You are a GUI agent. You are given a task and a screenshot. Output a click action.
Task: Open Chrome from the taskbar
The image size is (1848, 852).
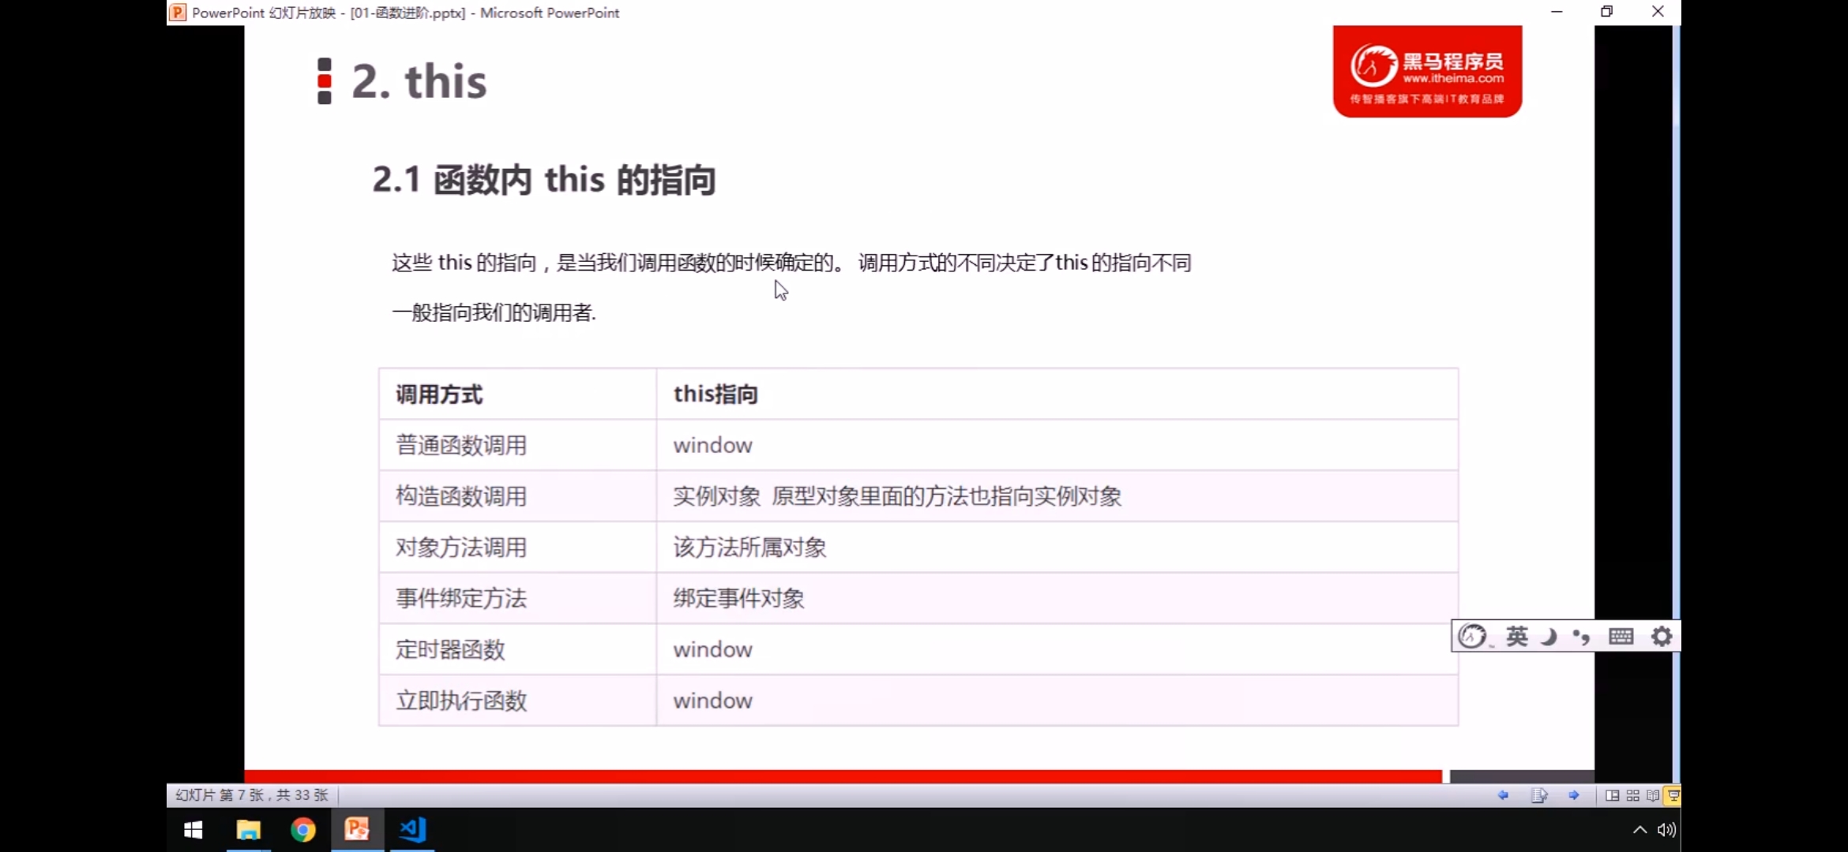click(302, 829)
